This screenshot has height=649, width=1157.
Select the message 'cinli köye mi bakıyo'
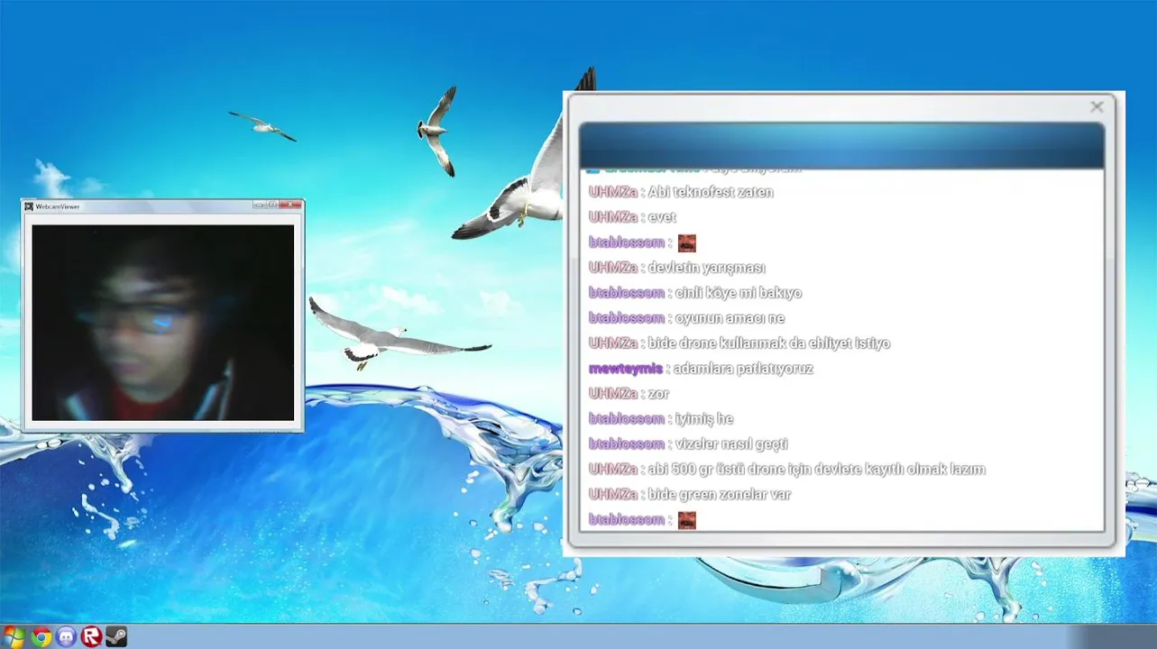coord(738,293)
